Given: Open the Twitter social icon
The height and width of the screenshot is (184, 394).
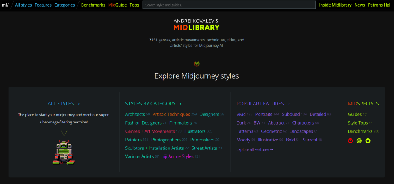Looking at the screenshot, I should [368, 141].
